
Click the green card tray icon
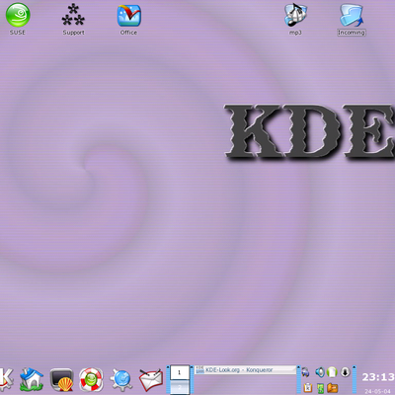pos(320,388)
